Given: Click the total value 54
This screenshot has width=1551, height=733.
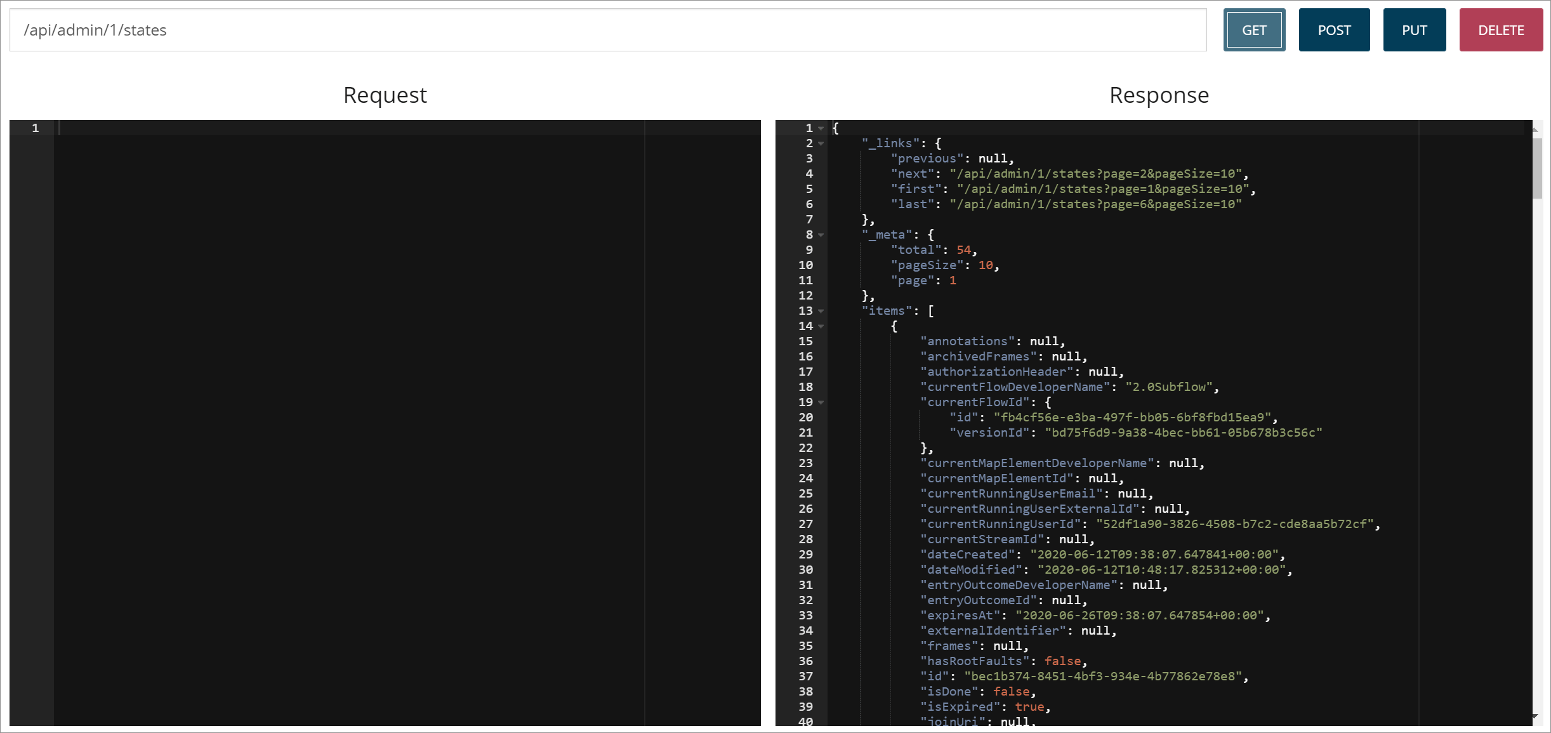Looking at the screenshot, I should [x=964, y=249].
